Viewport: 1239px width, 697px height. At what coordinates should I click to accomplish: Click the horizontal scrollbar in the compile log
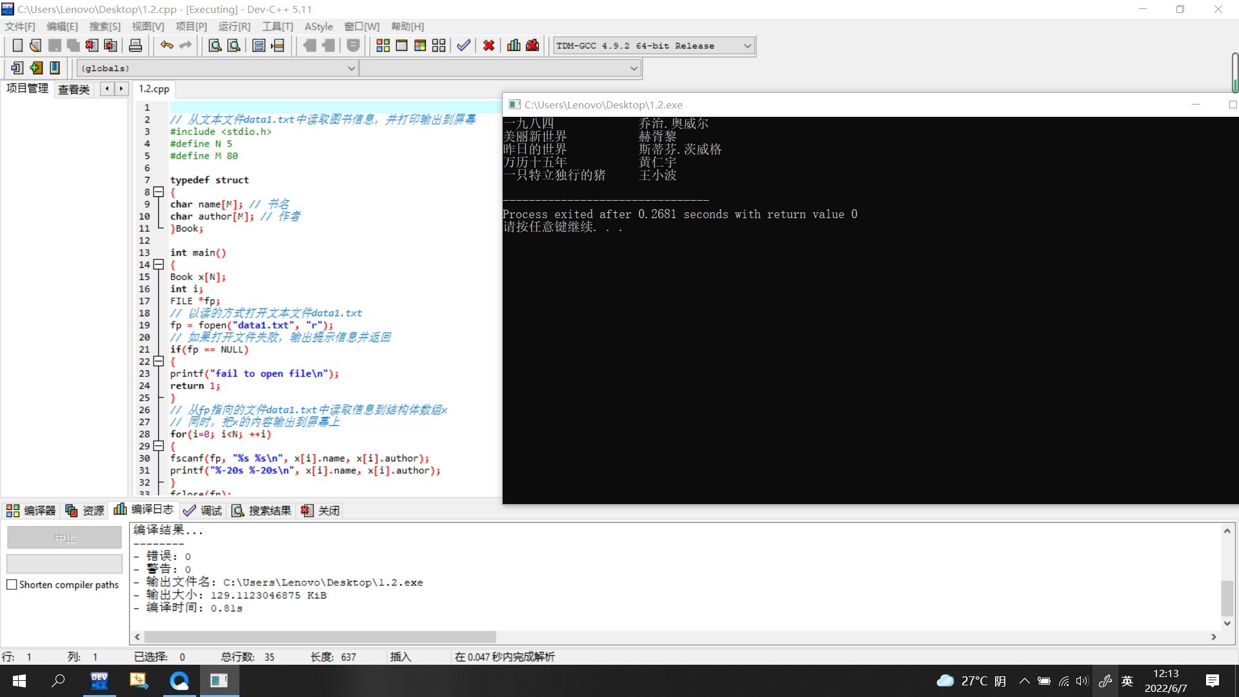[x=320, y=637]
